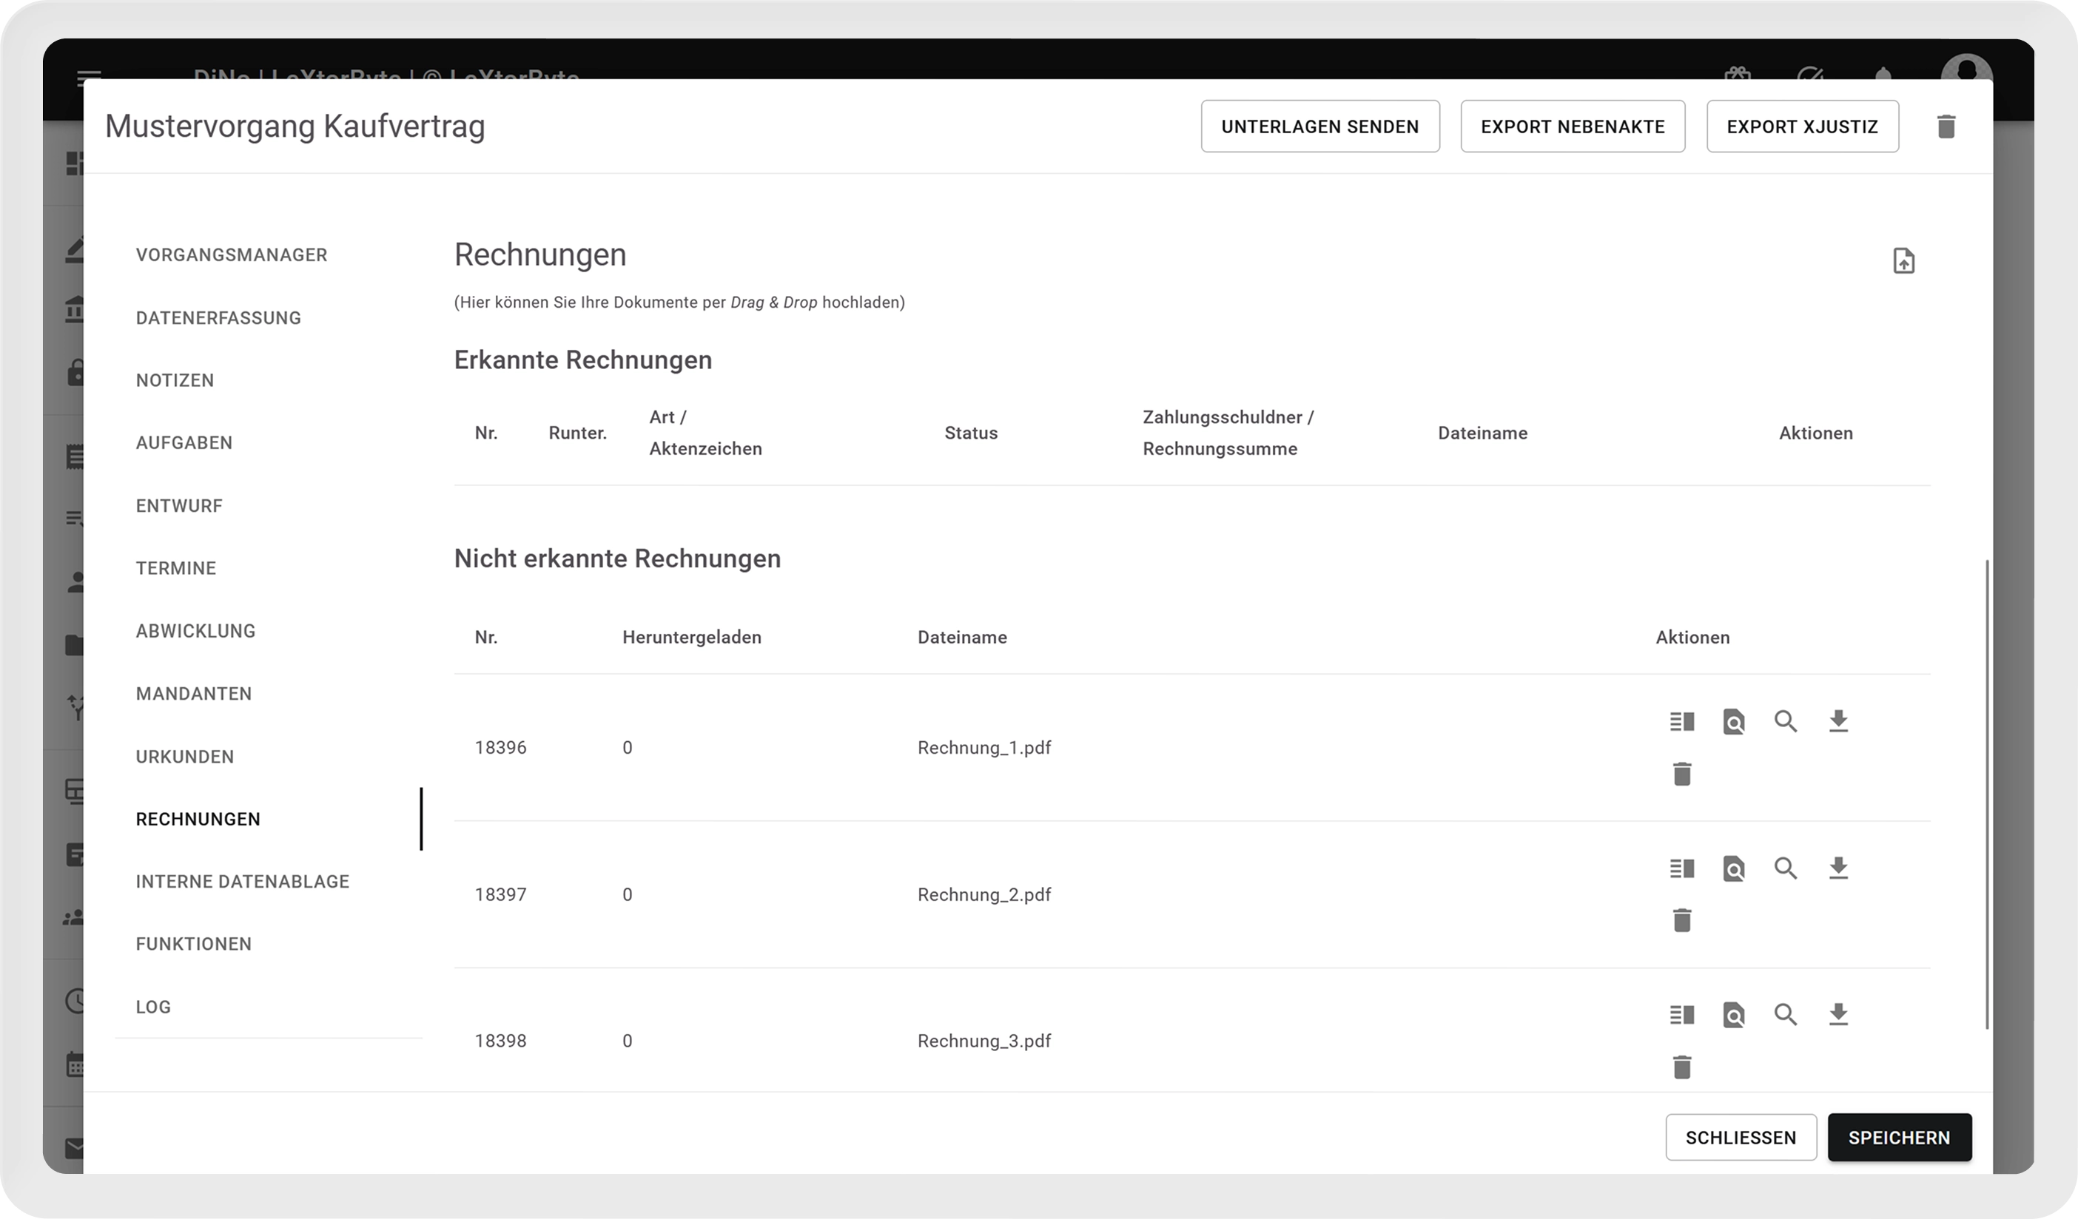
Task: Click the Unterlagen Senden button
Action: pyautogui.click(x=1319, y=127)
